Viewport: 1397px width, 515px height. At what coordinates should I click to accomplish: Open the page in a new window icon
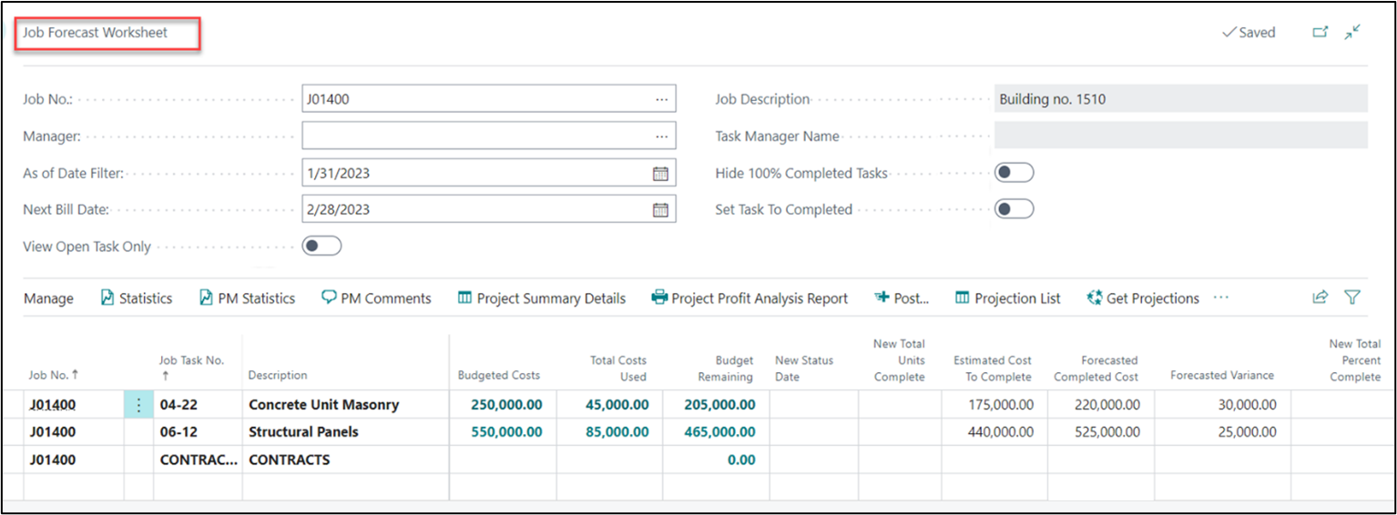pos(1320,33)
